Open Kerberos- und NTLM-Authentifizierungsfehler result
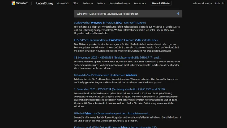 (116, 127)
